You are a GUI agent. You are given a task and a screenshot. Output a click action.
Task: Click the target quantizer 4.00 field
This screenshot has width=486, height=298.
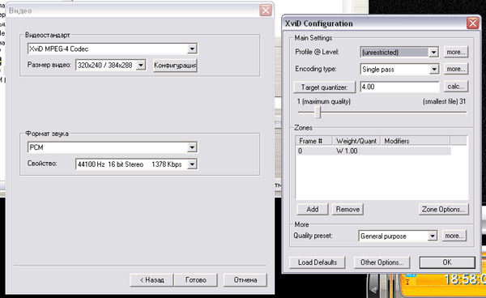tap(400, 87)
